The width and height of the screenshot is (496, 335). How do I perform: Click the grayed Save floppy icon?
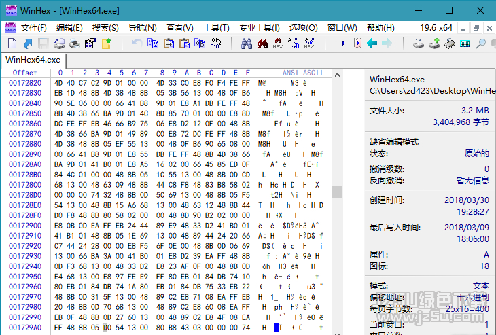coord(43,43)
